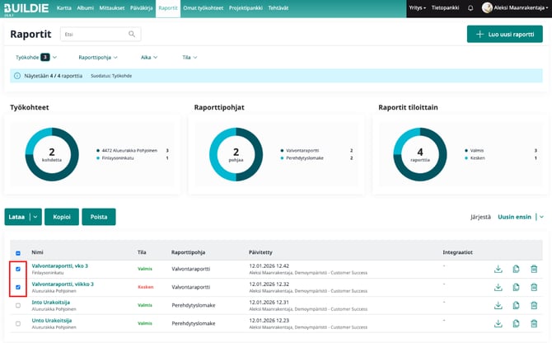552x343 pixels.
Task: Delete the Valvontaraportti, vko 3 report
Action: pos(534,269)
